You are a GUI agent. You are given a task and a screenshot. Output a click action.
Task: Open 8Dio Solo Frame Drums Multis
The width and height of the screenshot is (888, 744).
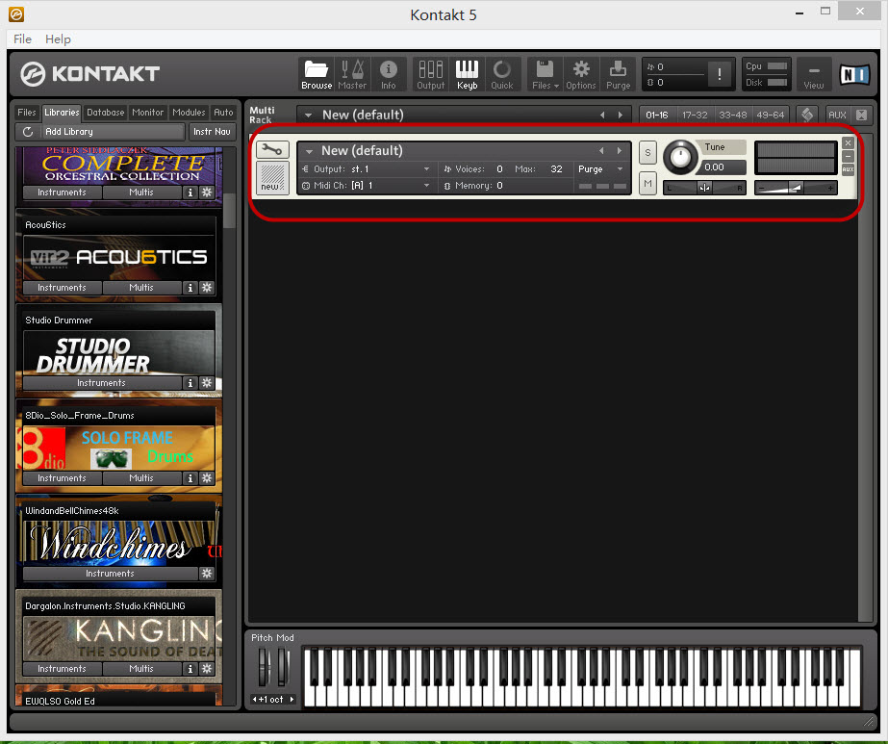pos(141,477)
